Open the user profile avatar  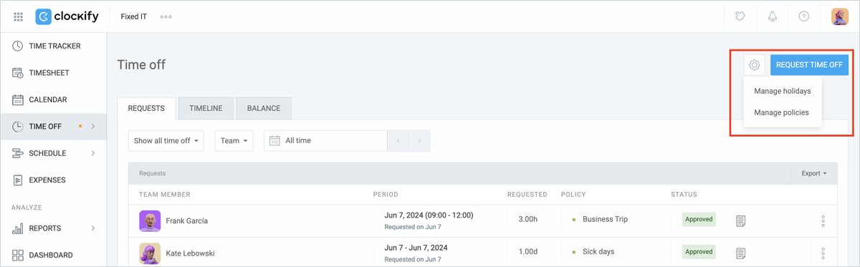pyautogui.click(x=840, y=16)
